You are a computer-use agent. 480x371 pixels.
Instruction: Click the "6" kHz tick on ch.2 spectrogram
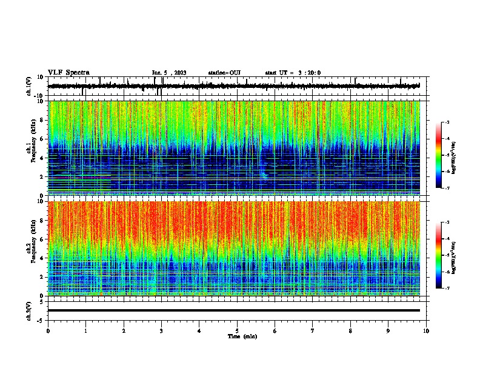[x=42, y=239]
